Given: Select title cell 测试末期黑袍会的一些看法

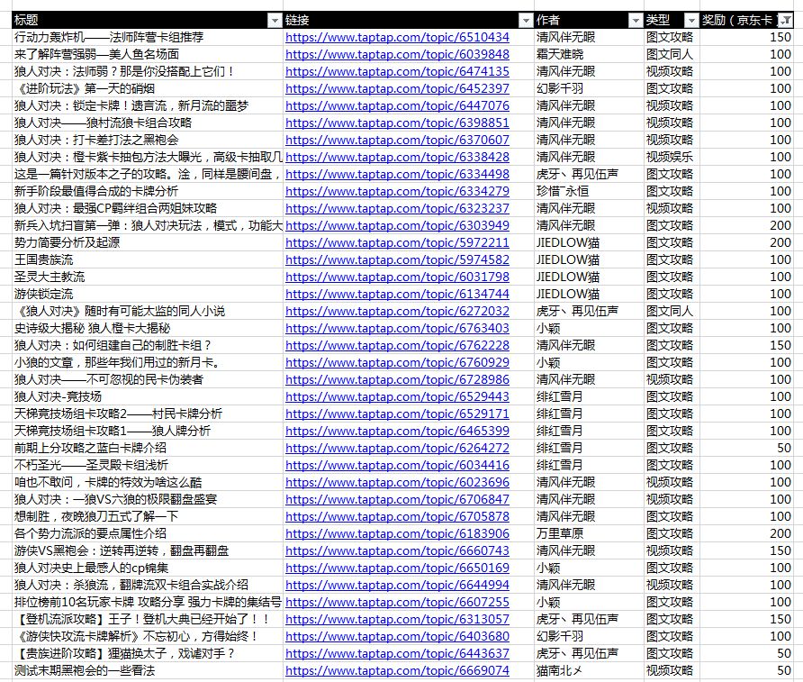Looking at the screenshot, I should pyautogui.click(x=148, y=670).
